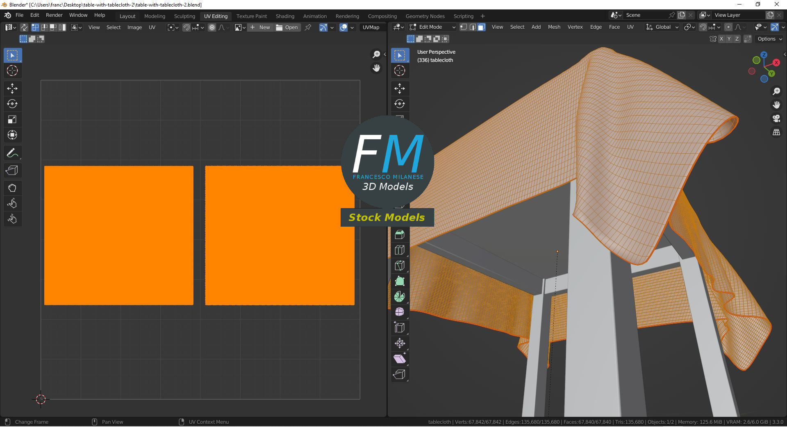Toggle the image pin in UV editor
This screenshot has height=427, width=787.
(308, 27)
